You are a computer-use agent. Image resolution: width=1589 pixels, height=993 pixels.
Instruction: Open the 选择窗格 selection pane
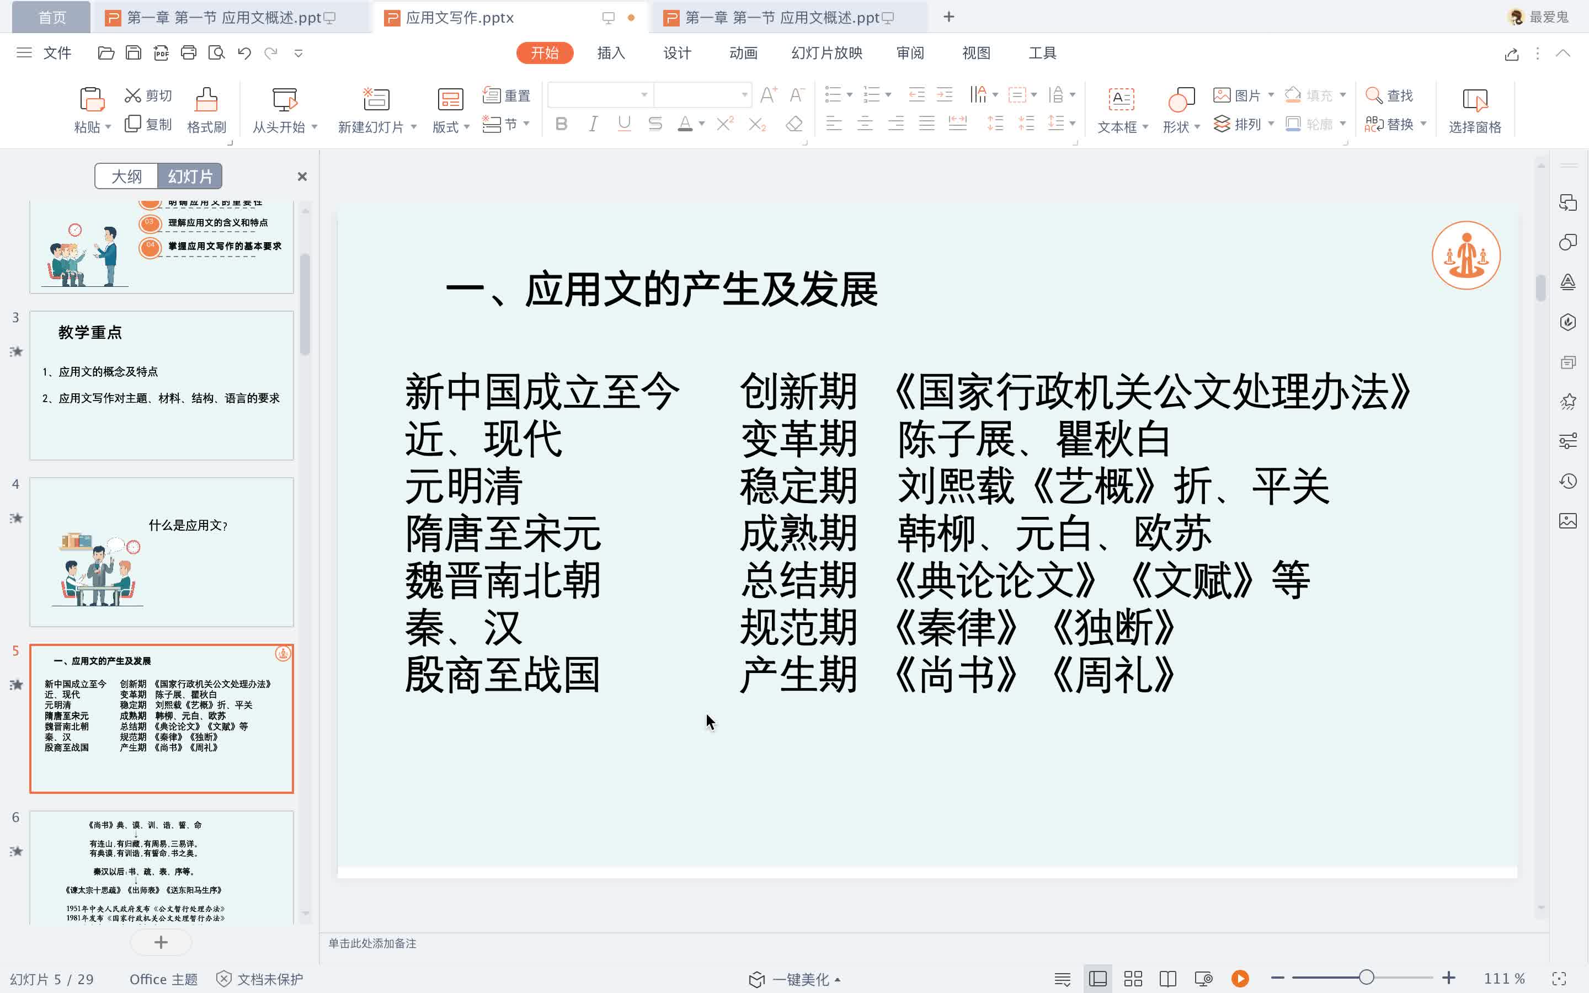point(1475,110)
